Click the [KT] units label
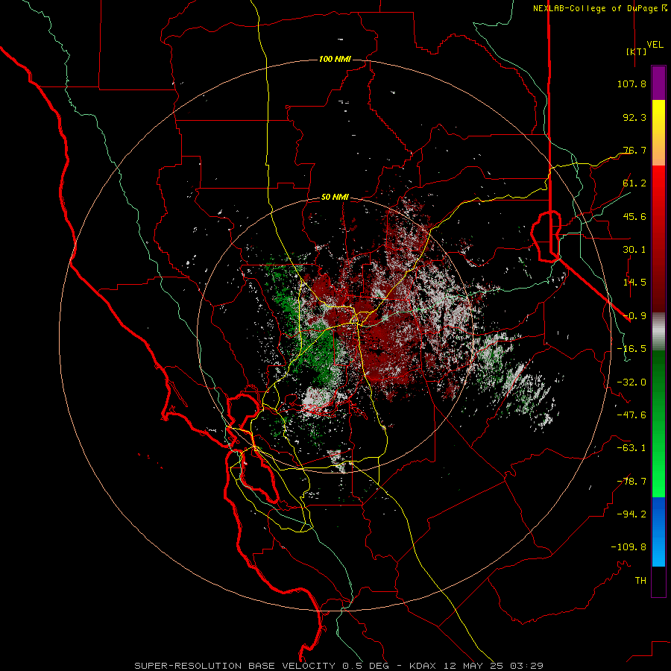Image resolution: width=671 pixels, height=671 pixels. [x=636, y=51]
